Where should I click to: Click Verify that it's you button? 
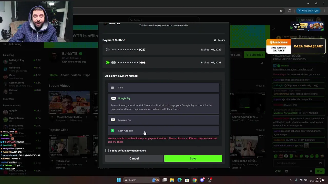(308, 11)
